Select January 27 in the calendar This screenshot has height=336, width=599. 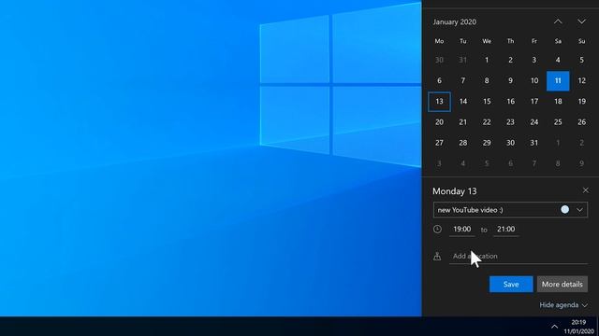click(439, 143)
